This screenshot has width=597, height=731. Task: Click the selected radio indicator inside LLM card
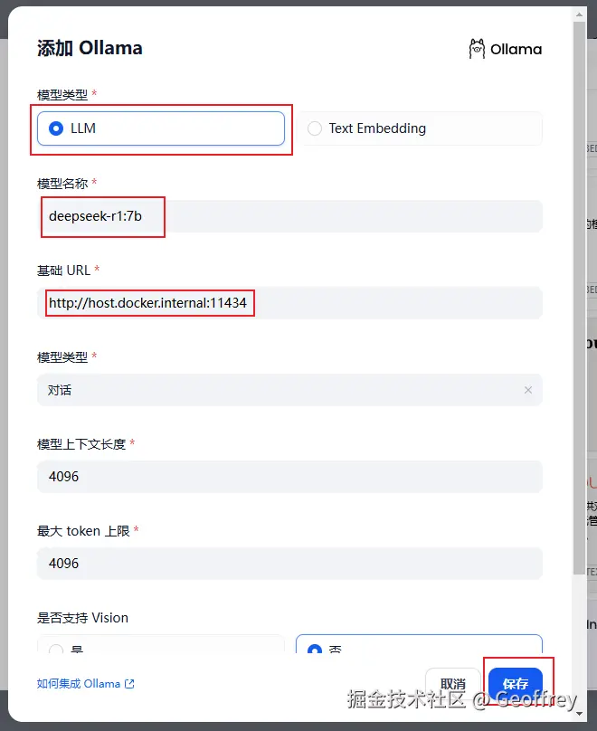pos(56,128)
